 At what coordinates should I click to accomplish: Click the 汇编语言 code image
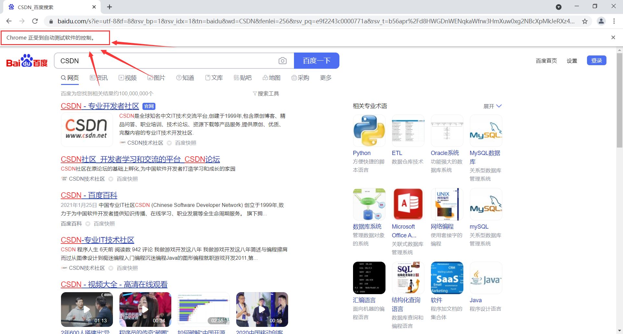click(369, 278)
